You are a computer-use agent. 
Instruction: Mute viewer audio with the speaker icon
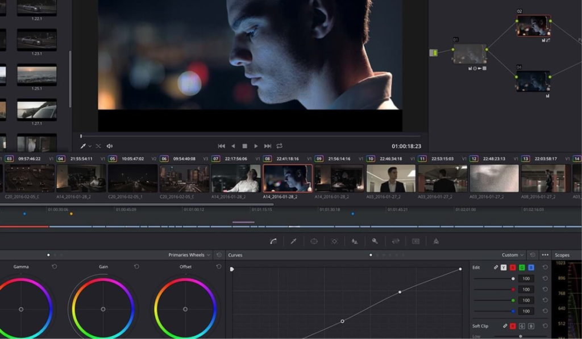pos(110,146)
